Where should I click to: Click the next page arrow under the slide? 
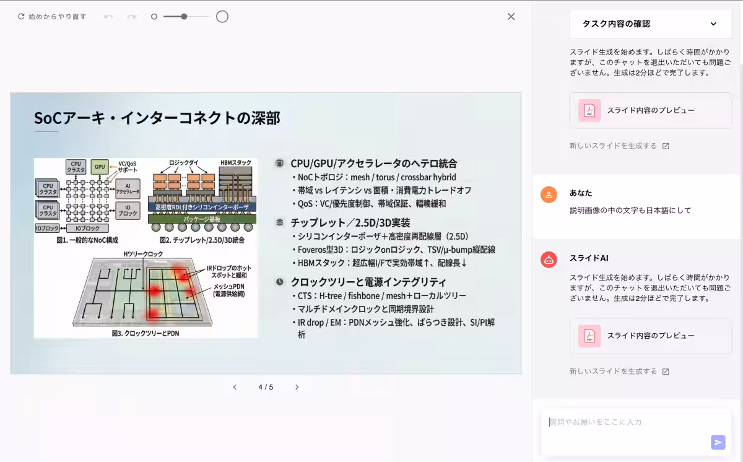pyautogui.click(x=297, y=386)
